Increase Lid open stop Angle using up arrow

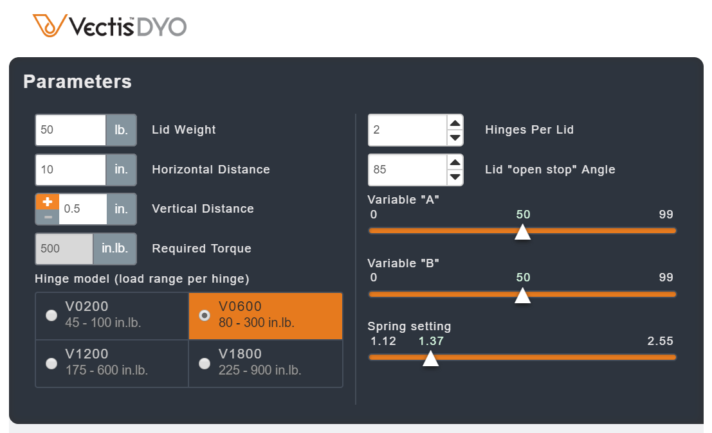(455, 163)
